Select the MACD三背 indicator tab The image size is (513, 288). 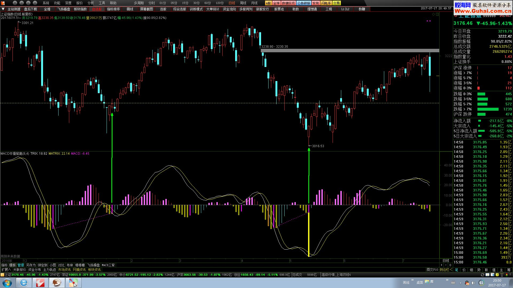point(108,265)
